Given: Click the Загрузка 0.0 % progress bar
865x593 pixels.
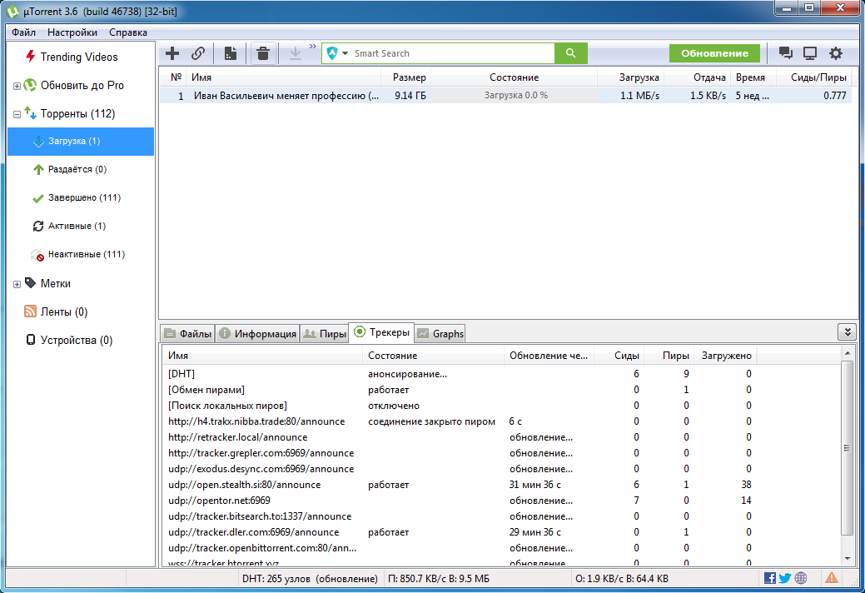Looking at the screenshot, I should click(516, 96).
